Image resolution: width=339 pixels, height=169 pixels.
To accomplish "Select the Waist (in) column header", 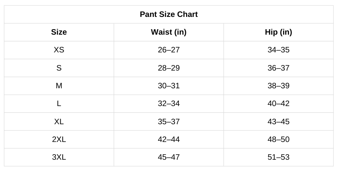I will [x=169, y=32].
